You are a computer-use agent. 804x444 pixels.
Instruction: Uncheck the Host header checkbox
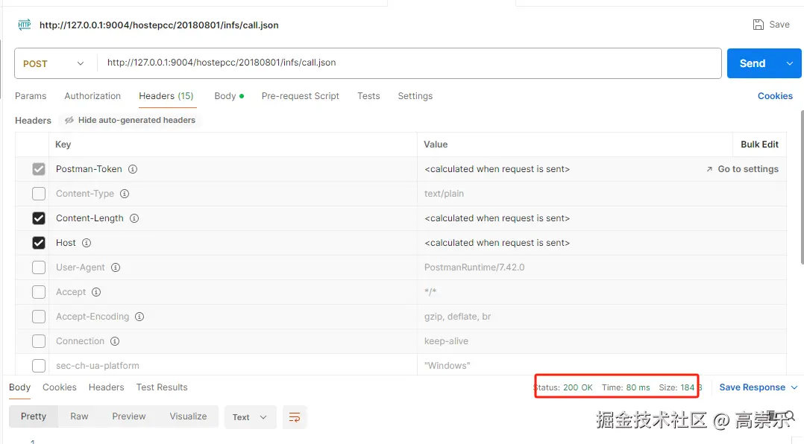pyautogui.click(x=39, y=243)
